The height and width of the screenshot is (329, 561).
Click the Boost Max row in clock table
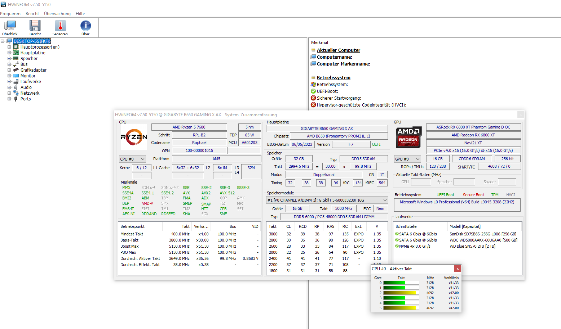[x=190, y=246]
